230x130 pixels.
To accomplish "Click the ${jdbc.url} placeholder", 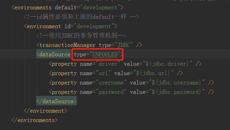I will point(153,73).
